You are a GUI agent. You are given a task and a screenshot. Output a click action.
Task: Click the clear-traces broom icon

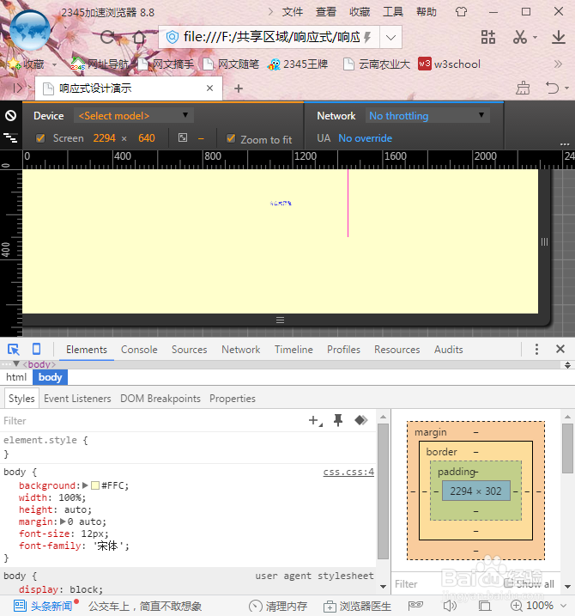click(523, 88)
